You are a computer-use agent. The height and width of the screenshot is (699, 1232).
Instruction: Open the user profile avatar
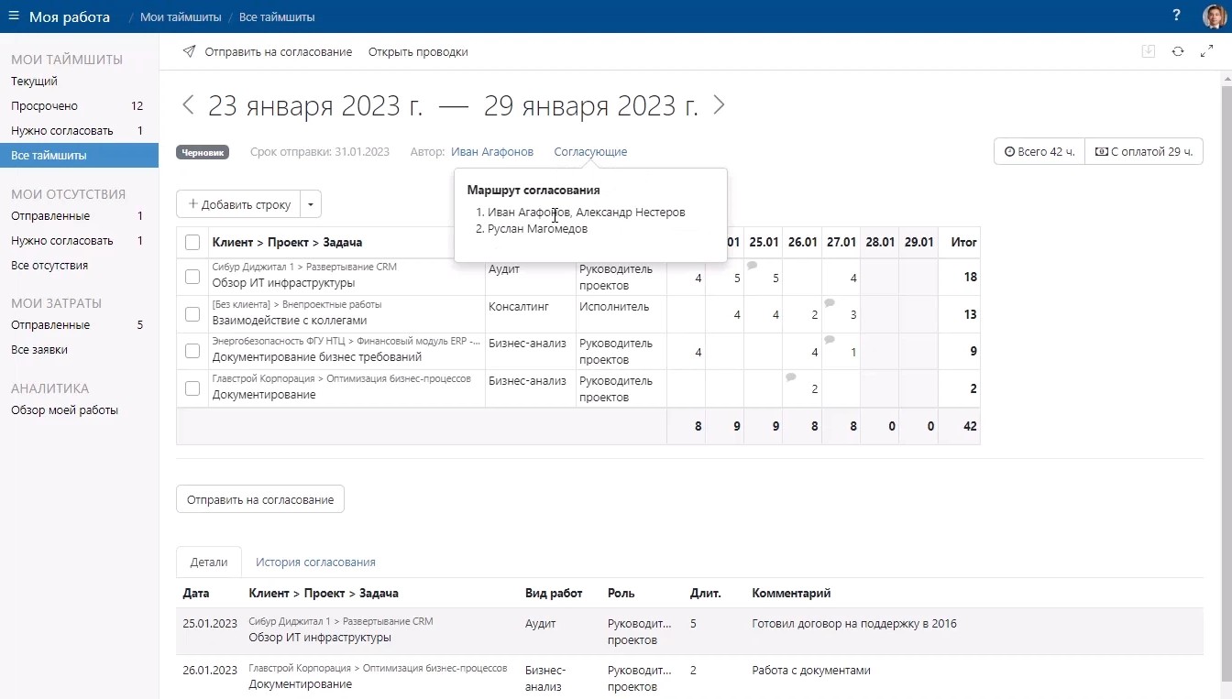[1213, 16]
